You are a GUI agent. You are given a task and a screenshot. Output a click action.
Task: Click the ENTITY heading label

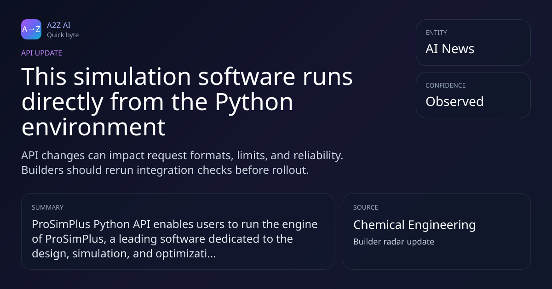436,33
